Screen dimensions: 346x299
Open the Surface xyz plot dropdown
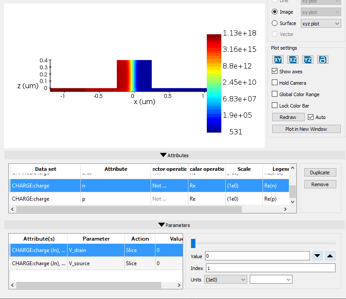click(321, 23)
